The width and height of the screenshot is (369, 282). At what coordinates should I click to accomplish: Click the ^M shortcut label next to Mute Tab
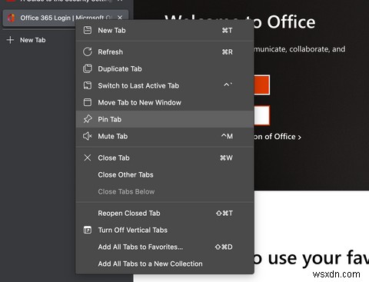[227, 136]
